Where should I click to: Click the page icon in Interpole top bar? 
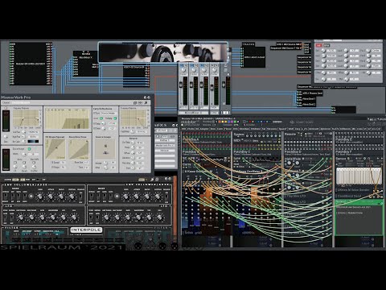tap(157, 179)
